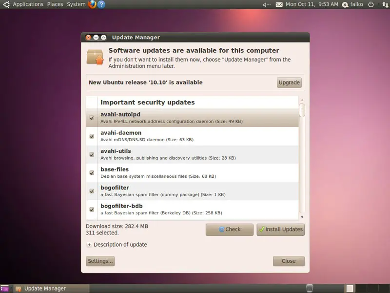This screenshot has height=293, width=390.
Task: Open the System menu
Action: tap(76, 4)
